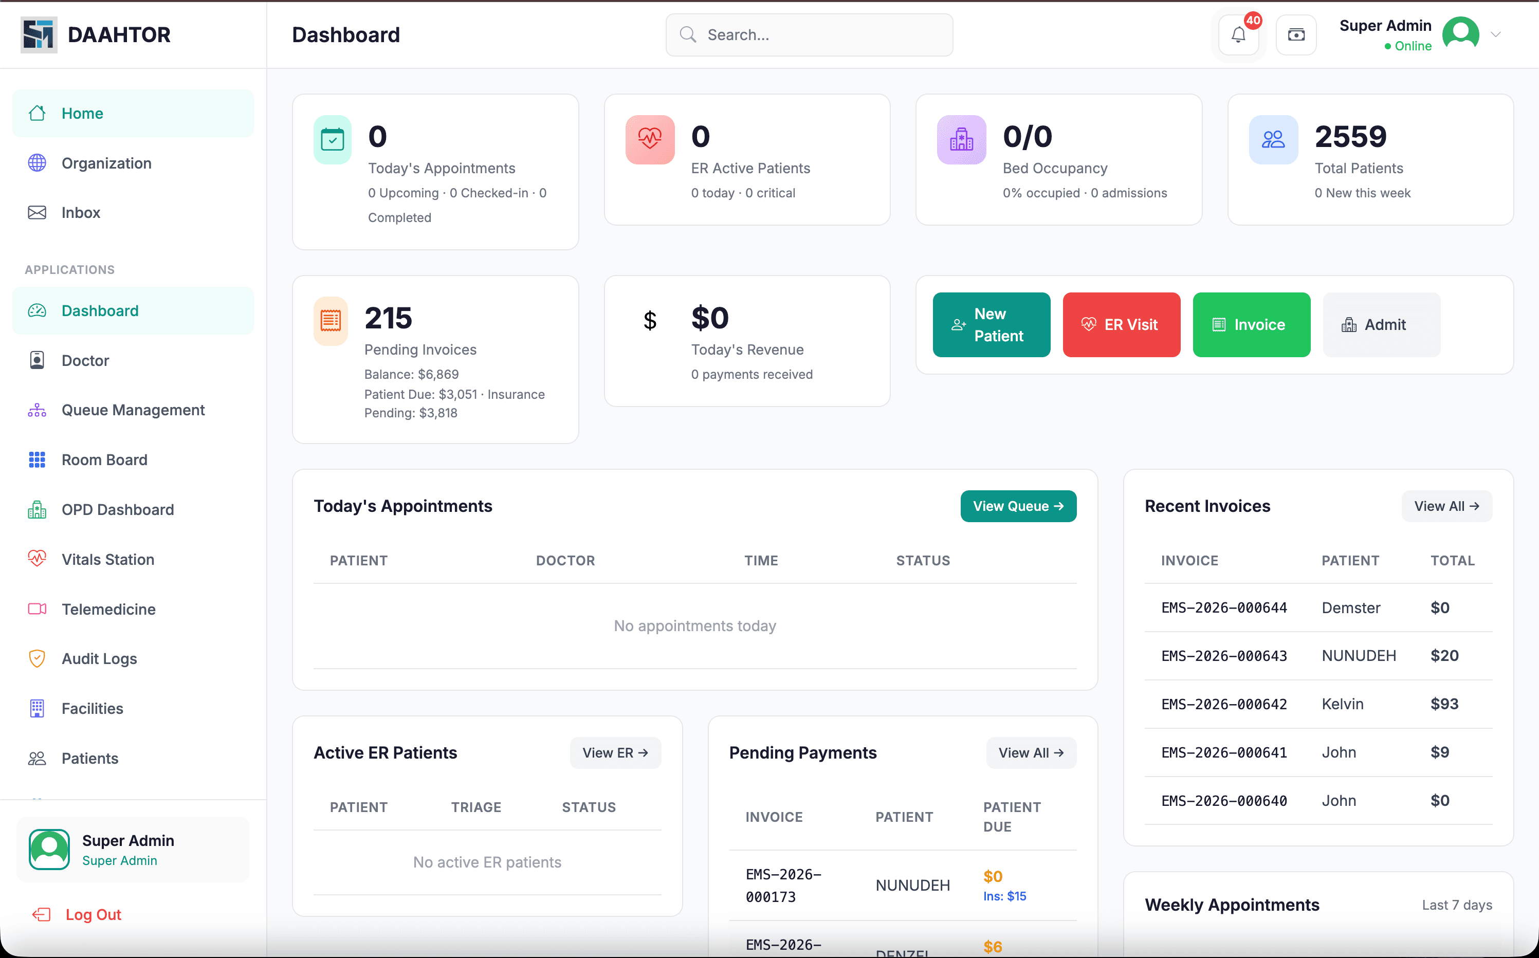Click the Total Patients people icon

pos(1273,140)
